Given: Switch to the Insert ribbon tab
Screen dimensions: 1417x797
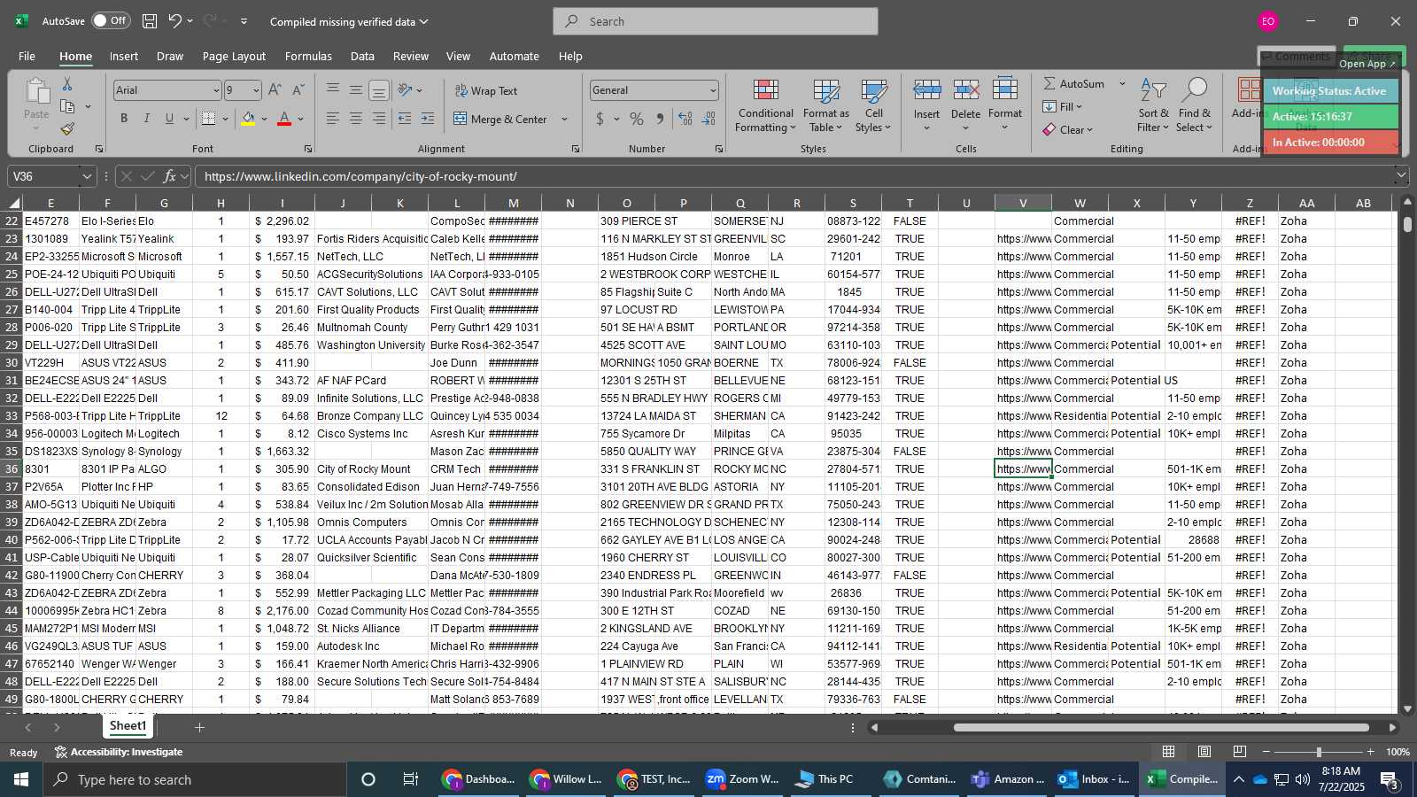Looking at the screenshot, I should pos(123,56).
